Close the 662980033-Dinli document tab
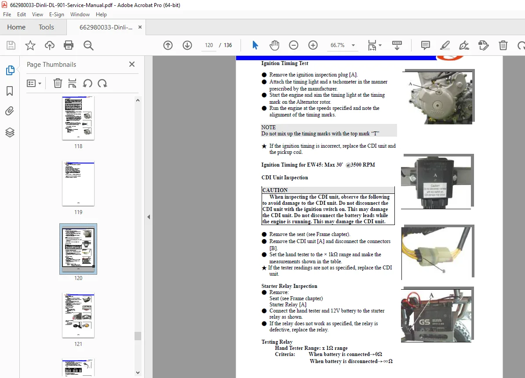 pyautogui.click(x=140, y=27)
